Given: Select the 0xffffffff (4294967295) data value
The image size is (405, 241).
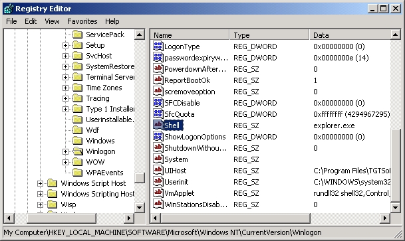Looking at the screenshot, I should pyautogui.click(x=352, y=114).
